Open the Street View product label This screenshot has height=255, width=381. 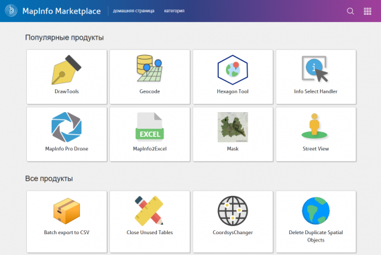pos(316,149)
